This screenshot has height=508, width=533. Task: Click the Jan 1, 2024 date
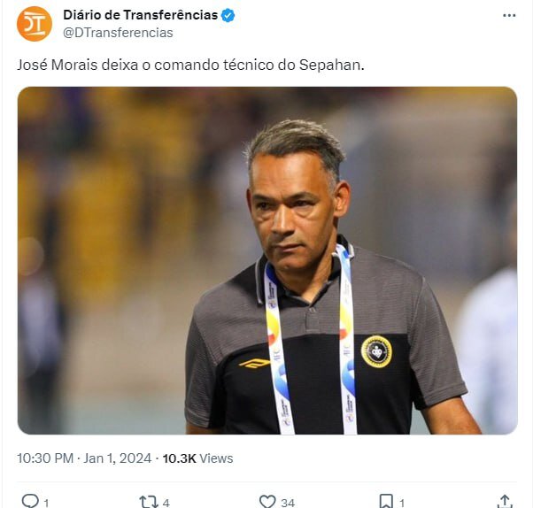118,458
